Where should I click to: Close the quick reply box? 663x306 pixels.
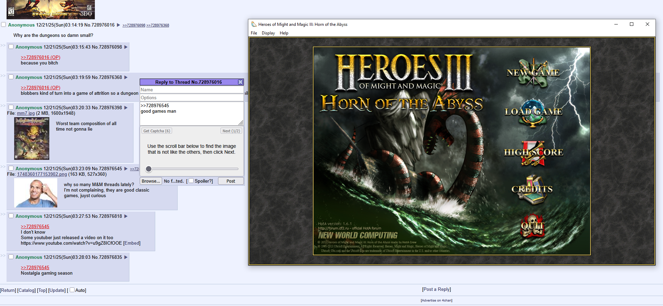tap(240, 82)
